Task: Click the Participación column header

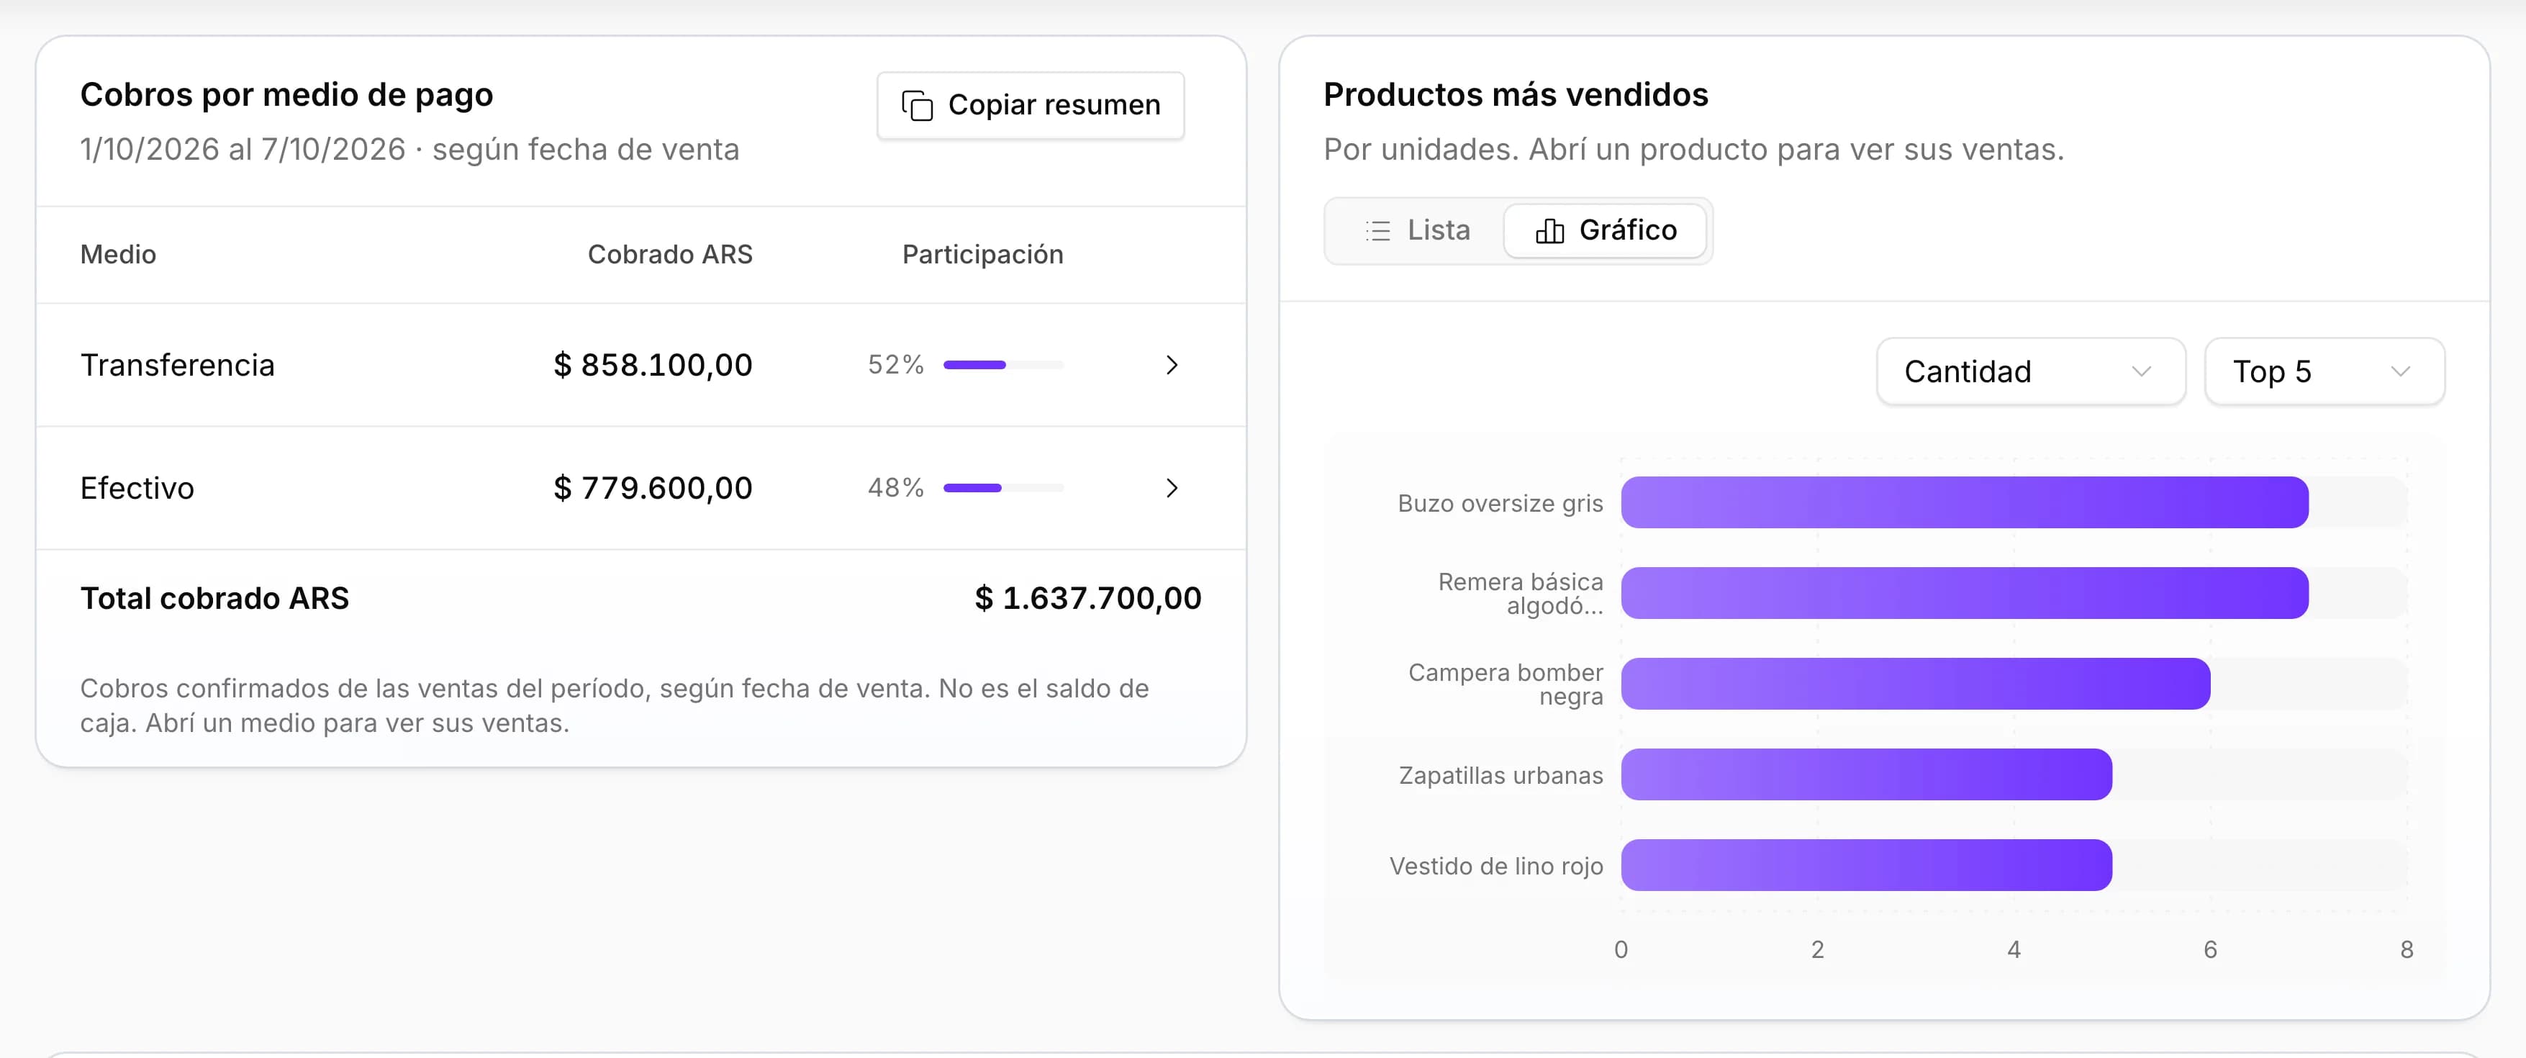Action: 982,255
